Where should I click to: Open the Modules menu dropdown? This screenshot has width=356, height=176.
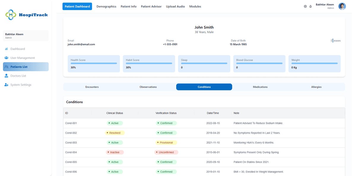pyautogui.click(x=195, y=7)
